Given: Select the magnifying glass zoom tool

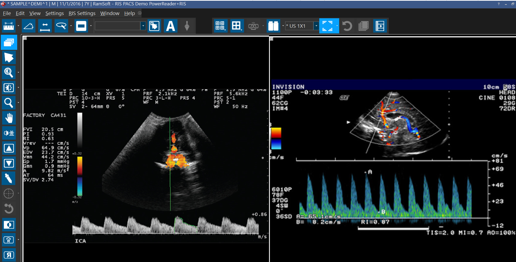Looking at the screenshot, I should (x=9, y=103).
